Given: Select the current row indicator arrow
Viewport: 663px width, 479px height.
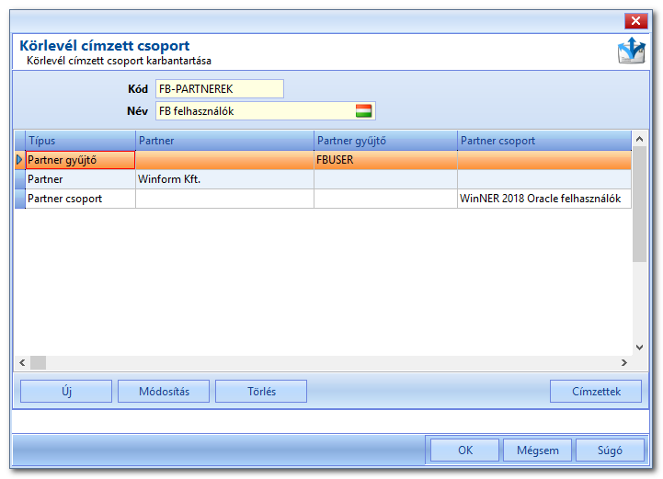Looking at the screenshot, I should tap(19, 160).
